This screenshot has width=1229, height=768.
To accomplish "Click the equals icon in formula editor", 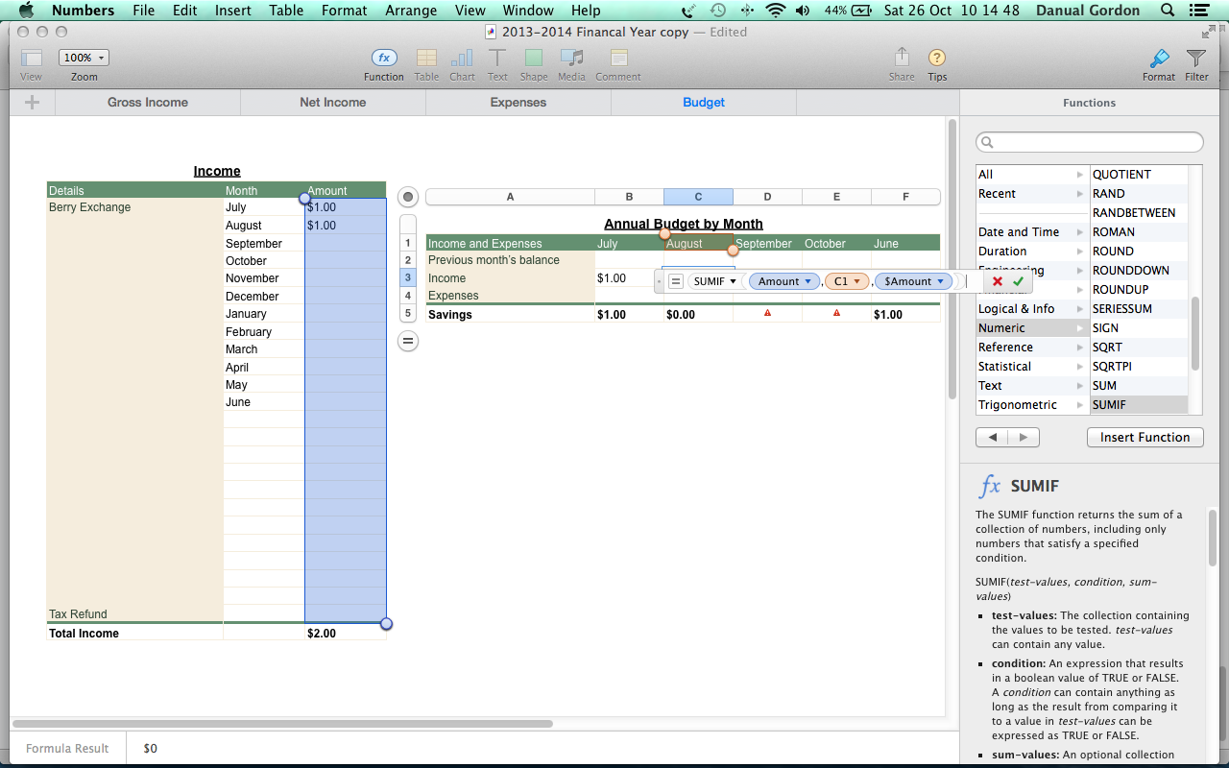I will 676,281.
